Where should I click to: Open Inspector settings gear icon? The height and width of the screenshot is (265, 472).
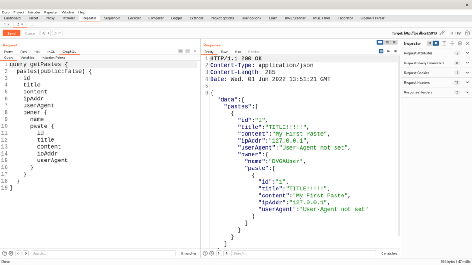pos(460,43)
